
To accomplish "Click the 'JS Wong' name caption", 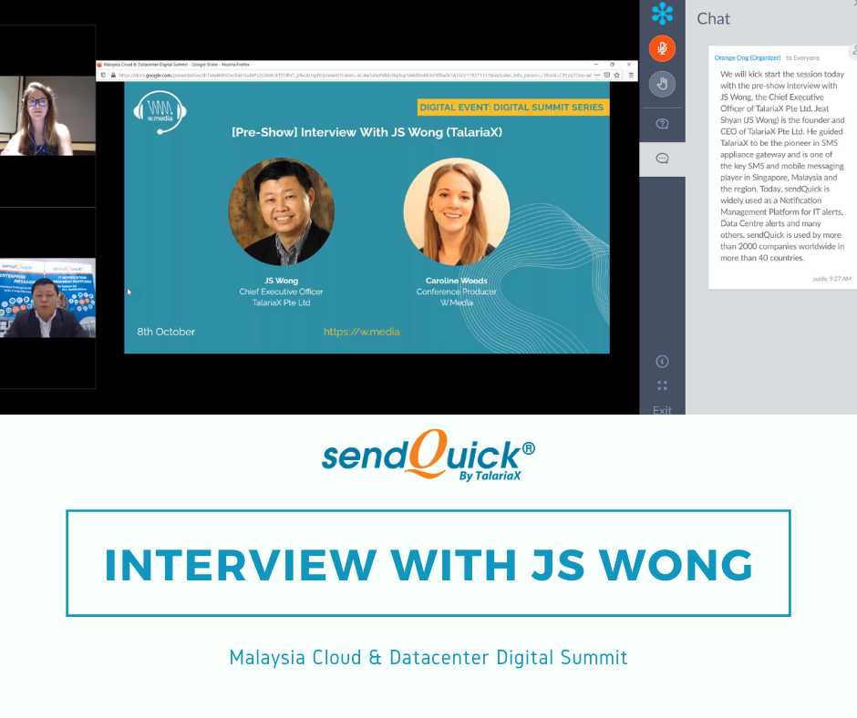I will 281,281.
